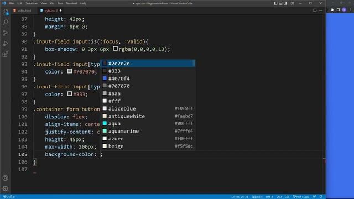Click 'box-shadow' property on line 91
This screenshot has width=354, height=199.
[x=60, y=49]
